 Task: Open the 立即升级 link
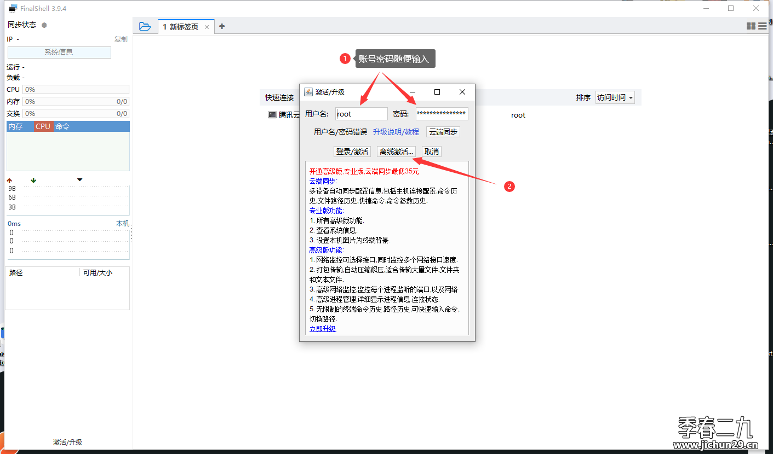point(323,329)
